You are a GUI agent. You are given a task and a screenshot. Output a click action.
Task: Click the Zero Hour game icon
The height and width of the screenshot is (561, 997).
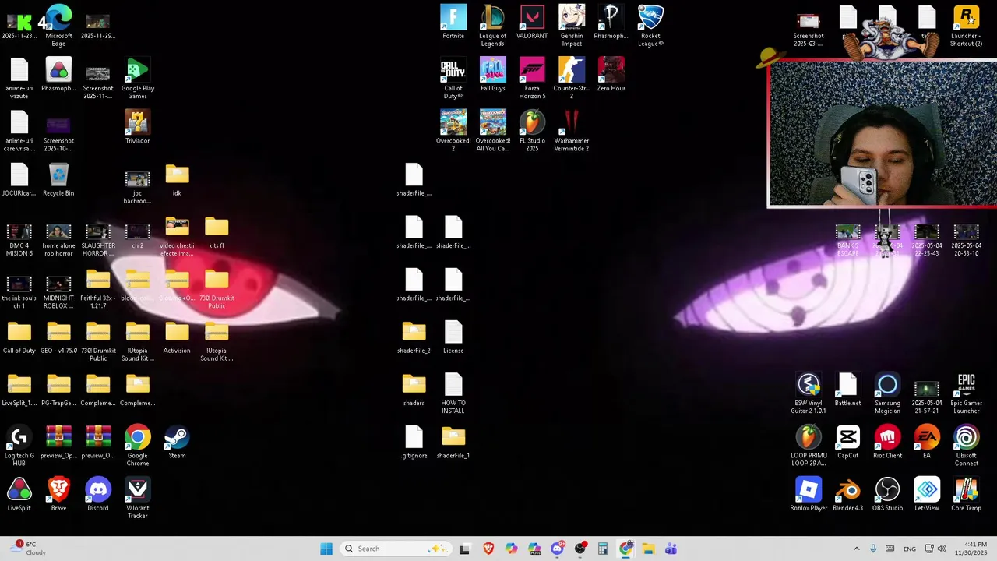pos(611,74)
